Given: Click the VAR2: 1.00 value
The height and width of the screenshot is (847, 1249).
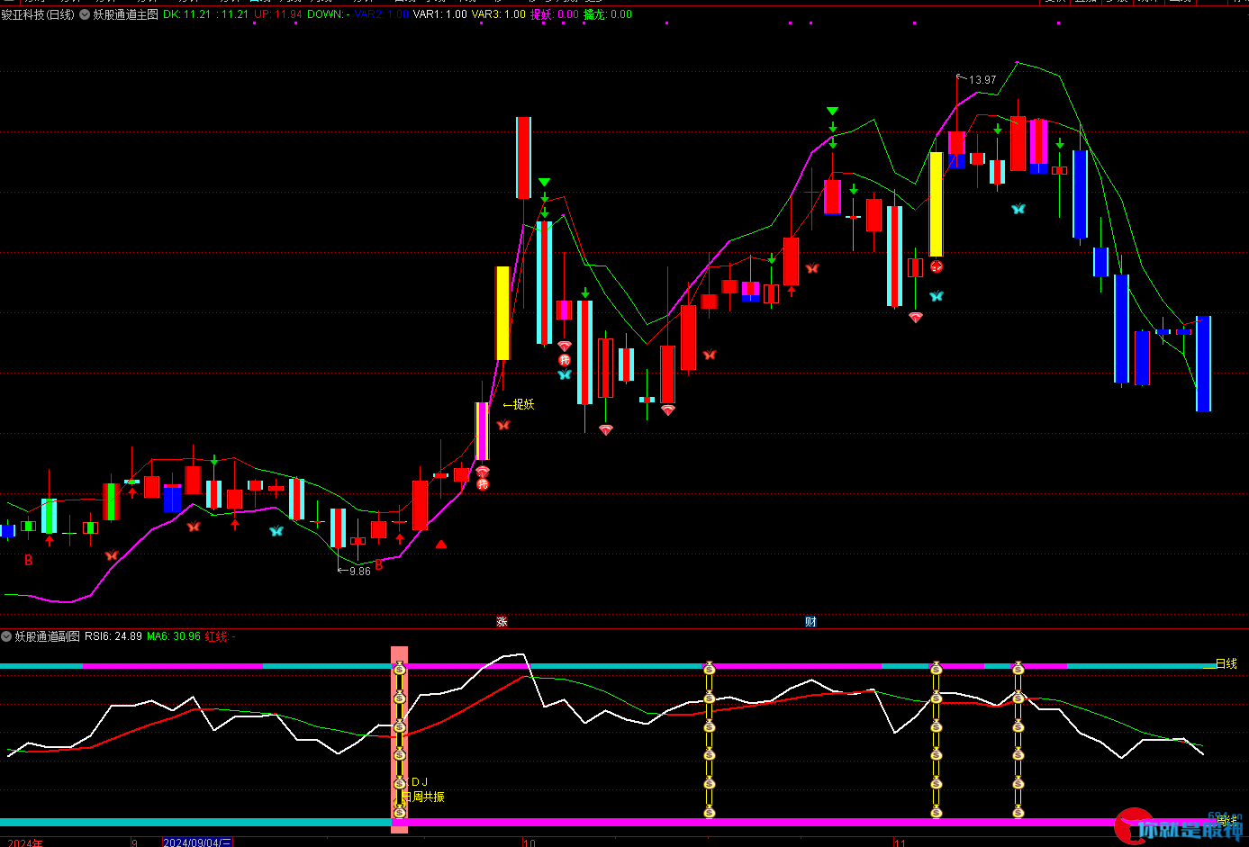Looking at the screenshot, I should (x=382, y=14).
